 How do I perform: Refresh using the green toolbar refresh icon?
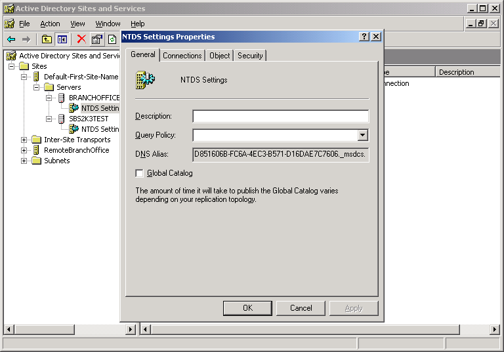click(112, 39)
